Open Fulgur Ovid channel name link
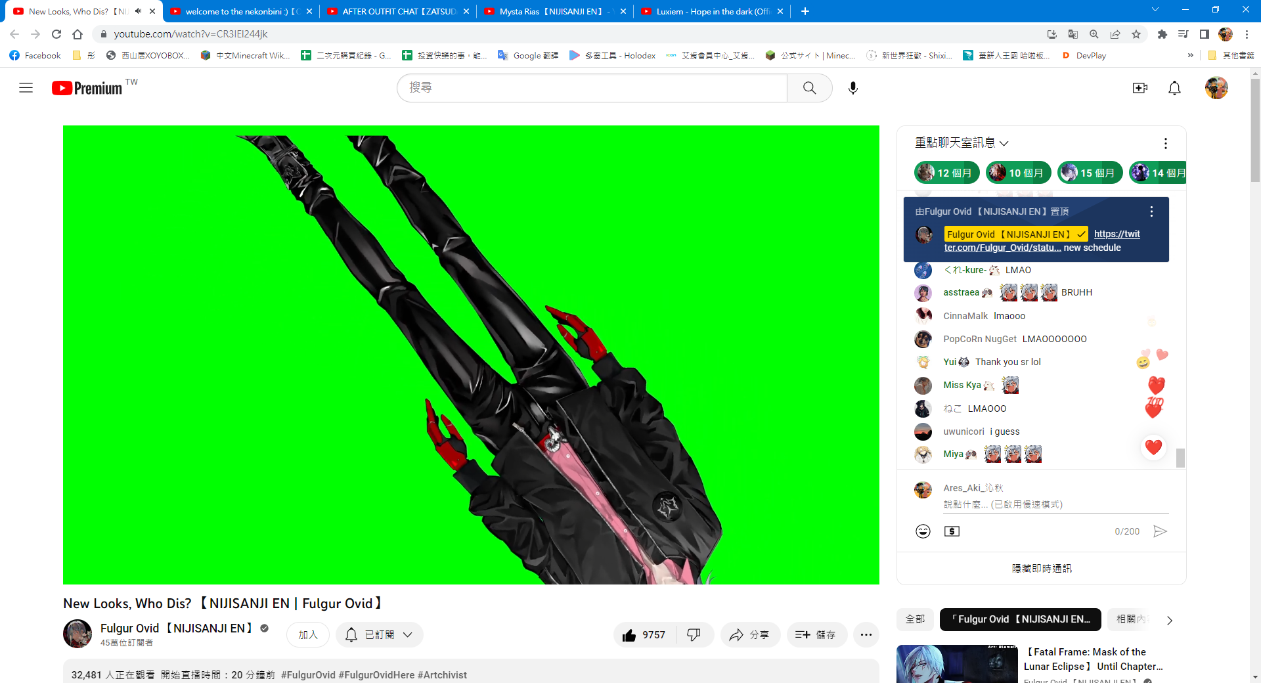1261x683 pixels. pyautogui.click(x=177, y=628)
